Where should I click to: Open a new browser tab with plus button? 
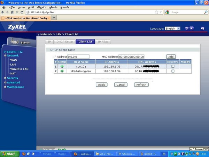tap(54, 17)
